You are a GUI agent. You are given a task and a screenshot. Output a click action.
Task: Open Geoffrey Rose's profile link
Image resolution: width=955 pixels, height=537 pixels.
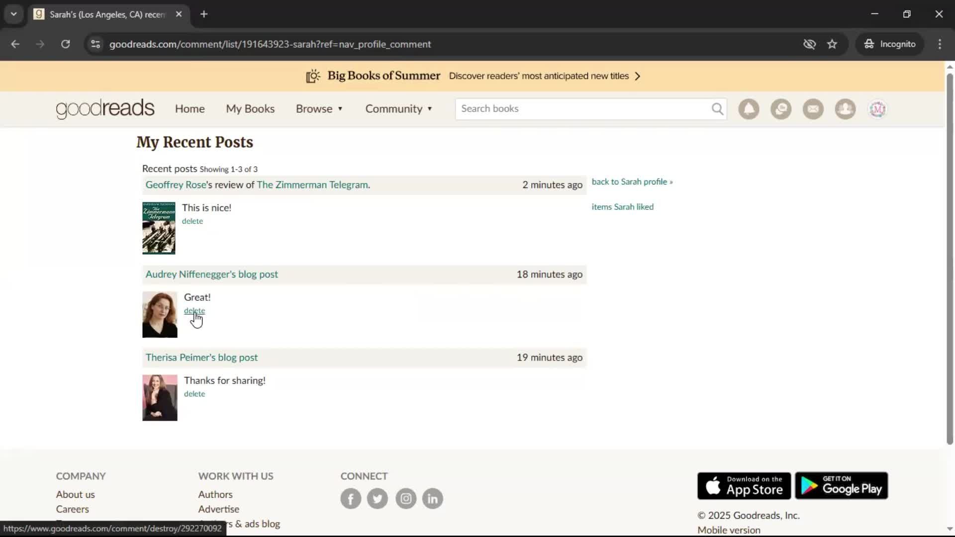pos(176,185)
